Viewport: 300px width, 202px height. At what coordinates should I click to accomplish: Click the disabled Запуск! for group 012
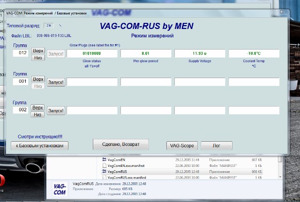(x=56, y=54)
